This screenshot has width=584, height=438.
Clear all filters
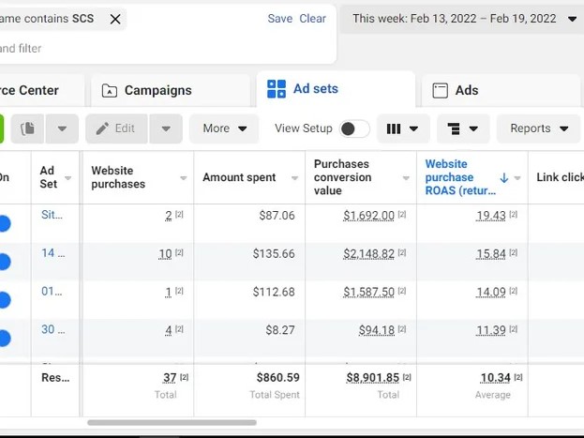[x=312, y=19]
